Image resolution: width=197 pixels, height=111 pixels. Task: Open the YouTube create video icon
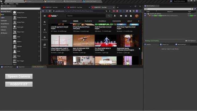121,16
